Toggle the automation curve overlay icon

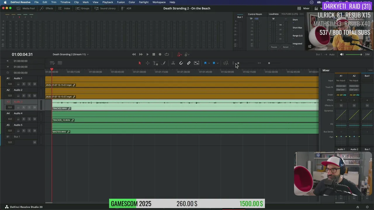(197, 63)
